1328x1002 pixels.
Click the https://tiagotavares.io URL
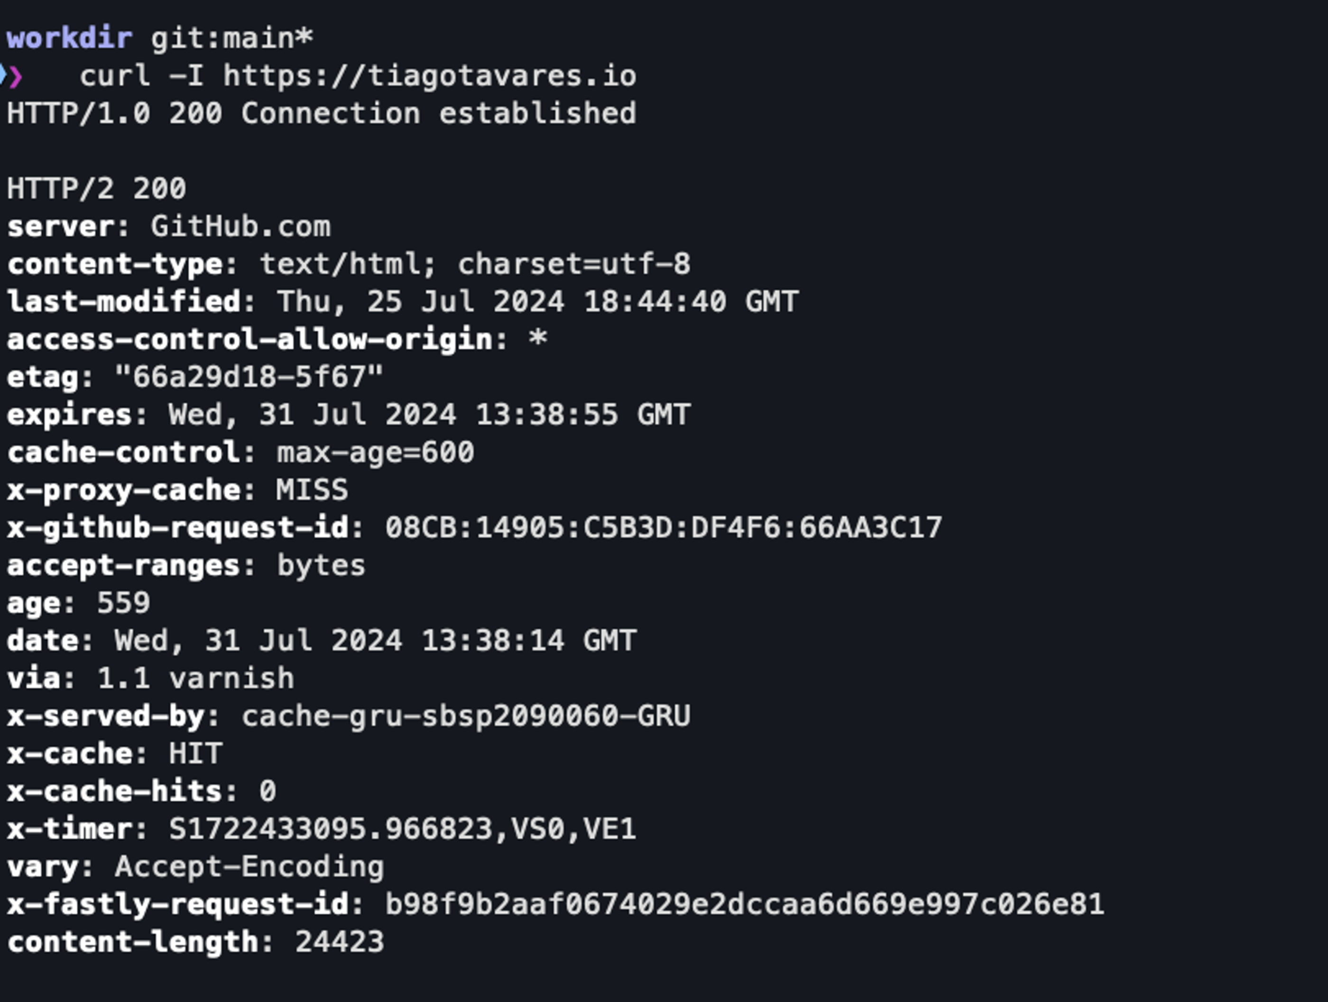pos(430,76)
